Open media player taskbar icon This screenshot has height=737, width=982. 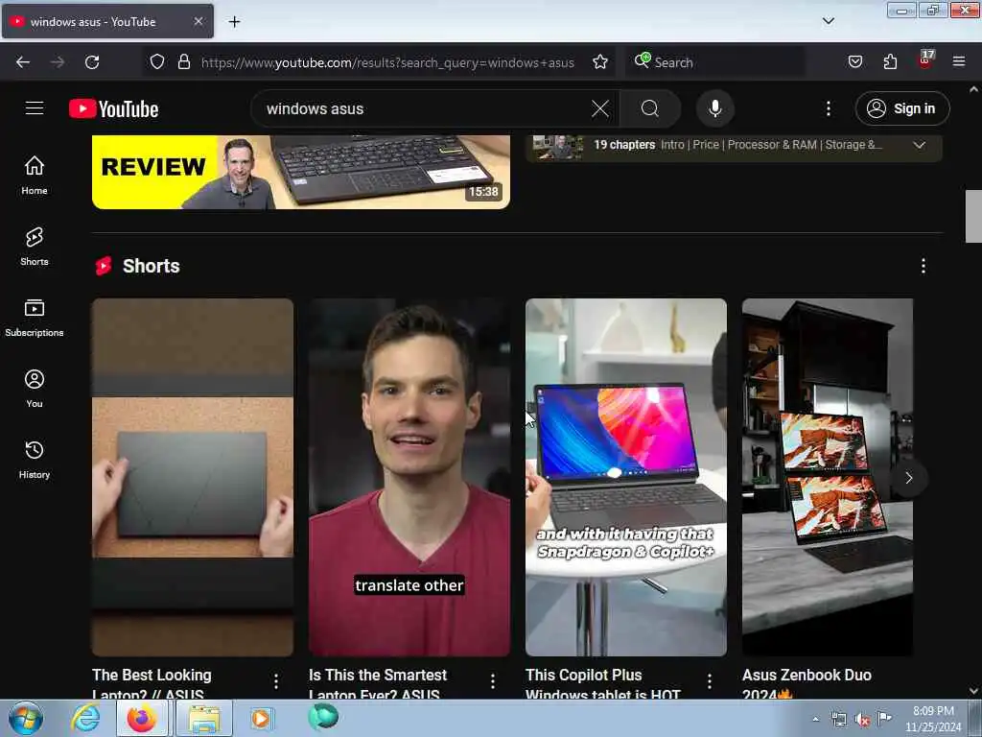[x=261, y=718]
